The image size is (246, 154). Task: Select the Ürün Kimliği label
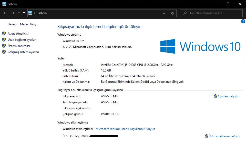click(x=71, y=136)
